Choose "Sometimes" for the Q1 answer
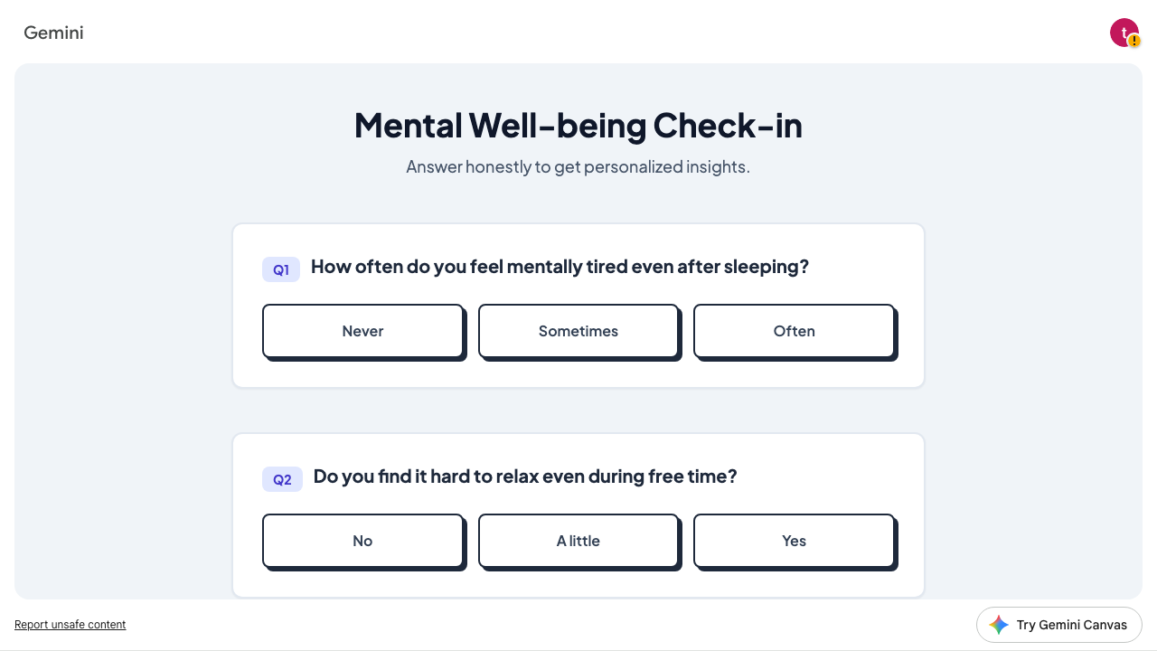The height and width of the screenshot is (651, 1157). 578,331
